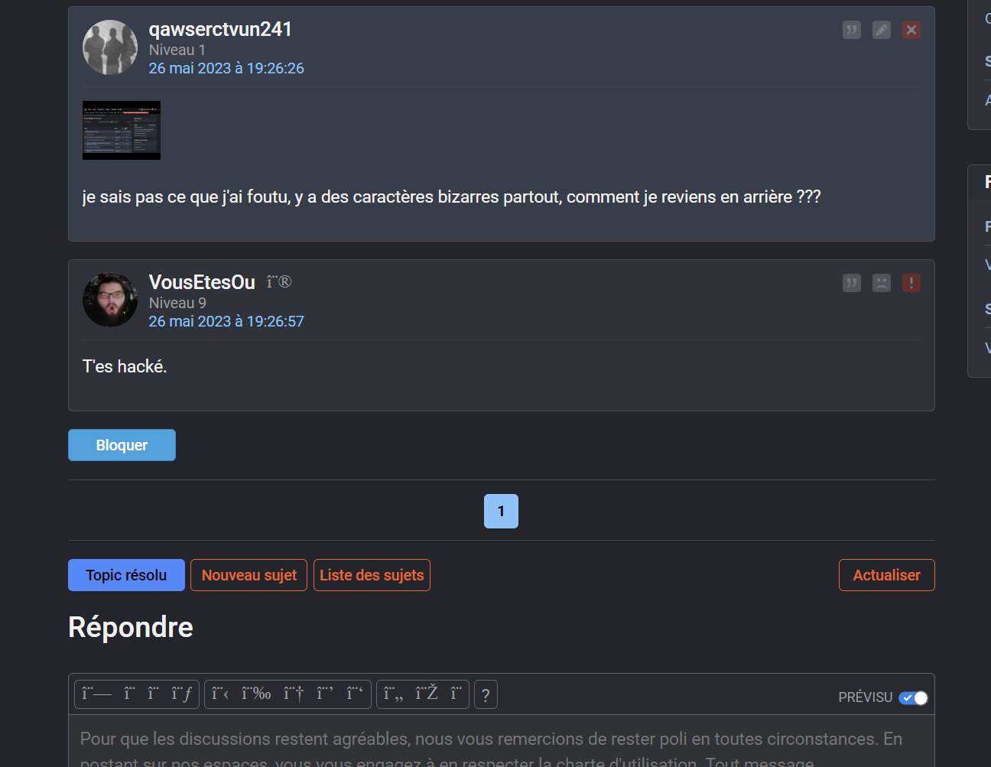Click the sad face icon on VousEtesOu's post

[881, 283]
